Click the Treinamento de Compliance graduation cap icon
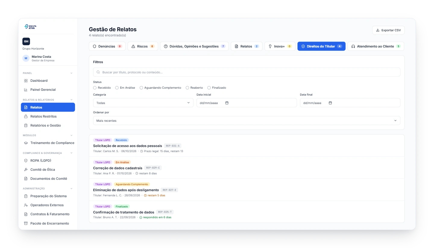The width and height of the screenshot is (434, 248). click(x=26, y=143)
